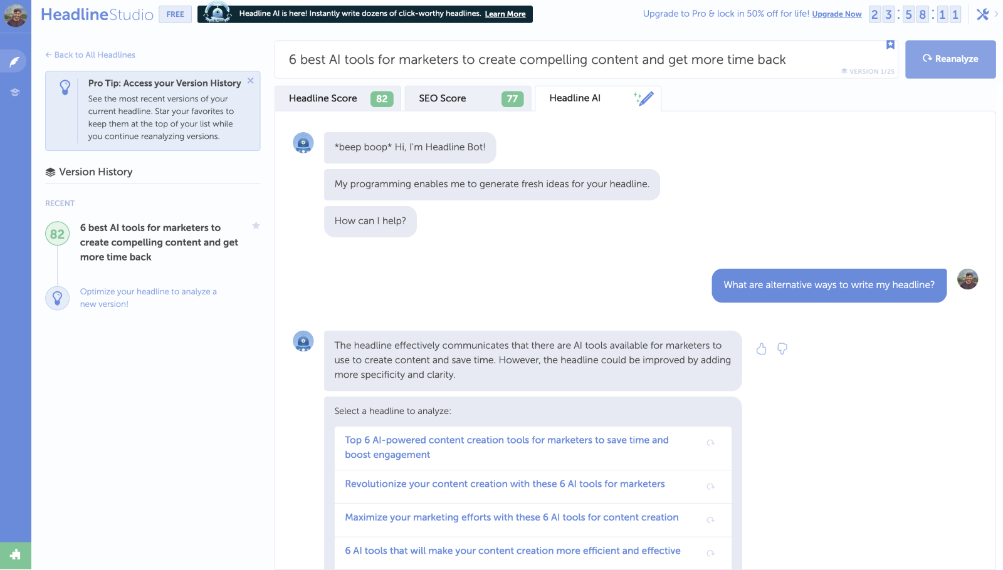The image size is (1003, 570).
Task: Click the Reanalyze button
Action: coord(950,59)
